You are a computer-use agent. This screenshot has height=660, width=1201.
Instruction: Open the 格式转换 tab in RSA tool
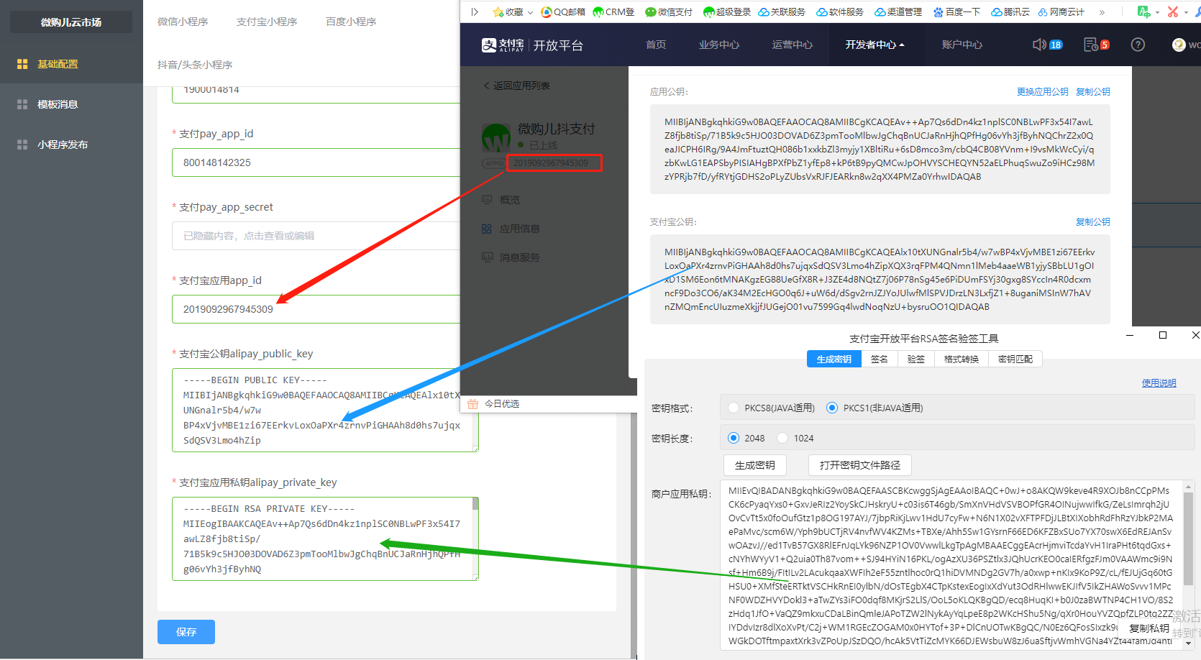pyautogui.click(x=962, y=359)
